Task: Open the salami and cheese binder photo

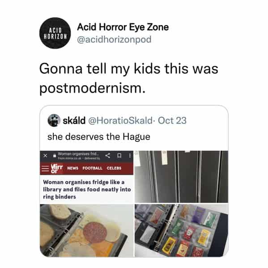Action: point(87,230)
